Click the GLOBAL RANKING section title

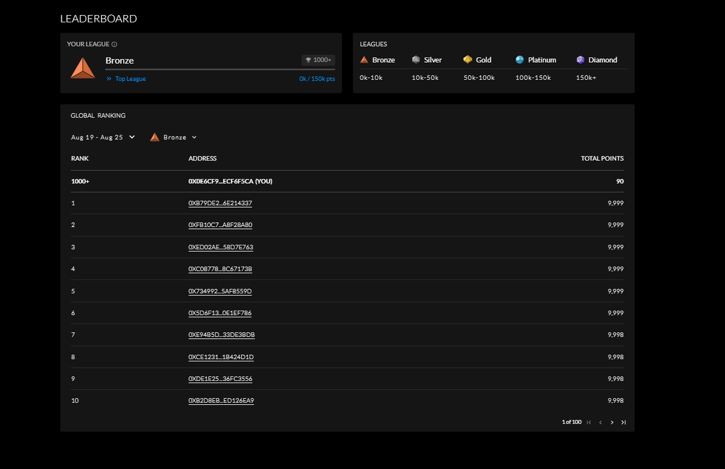pos(98,115)
